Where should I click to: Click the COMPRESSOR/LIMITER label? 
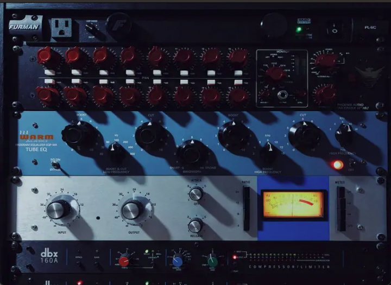tap(289, 267)
